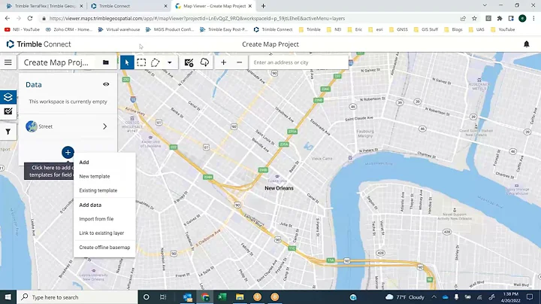This screenshot has width=541, height=304.
Task: Click the Create Map Proj... title
Action: point(56,62)
